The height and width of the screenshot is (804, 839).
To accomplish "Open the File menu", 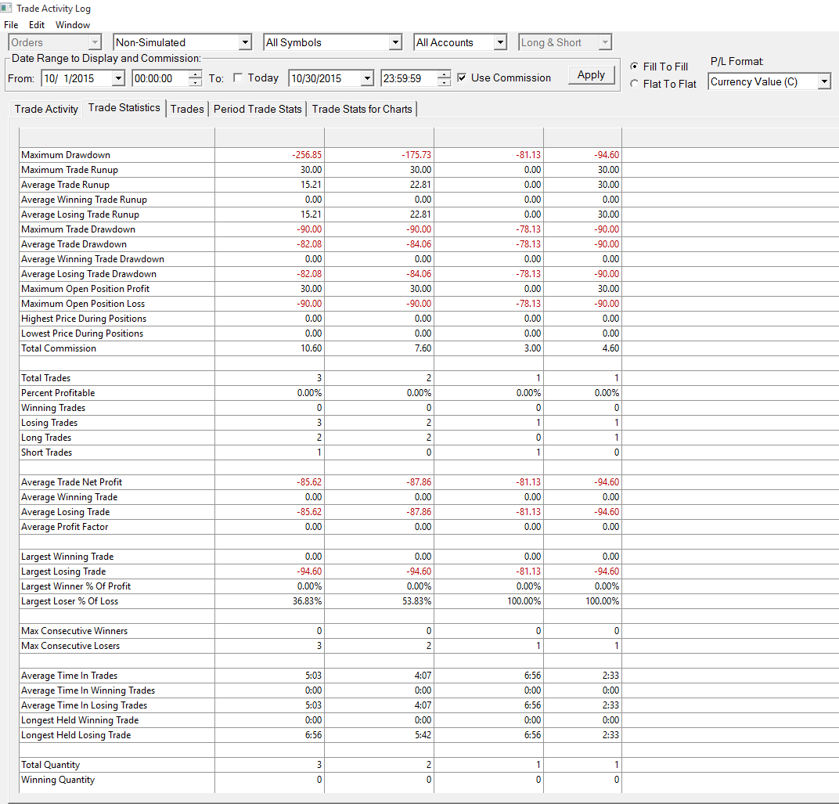I will [x=11, y=25].
